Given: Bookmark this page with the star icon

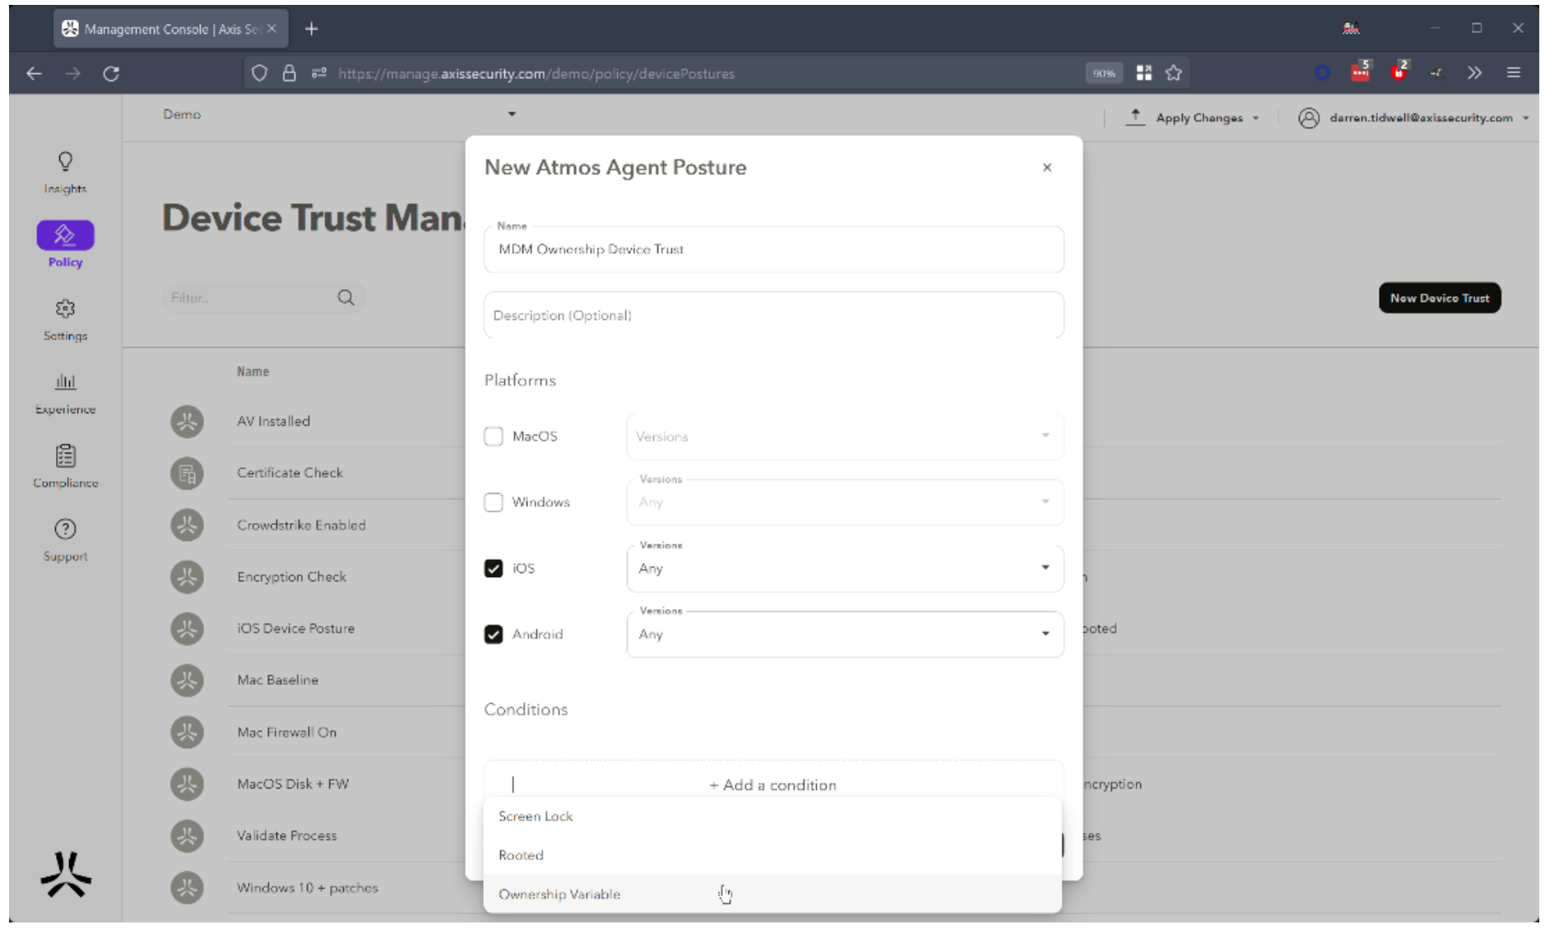Looking at the screenshot, I should (x=1174, y=73).
